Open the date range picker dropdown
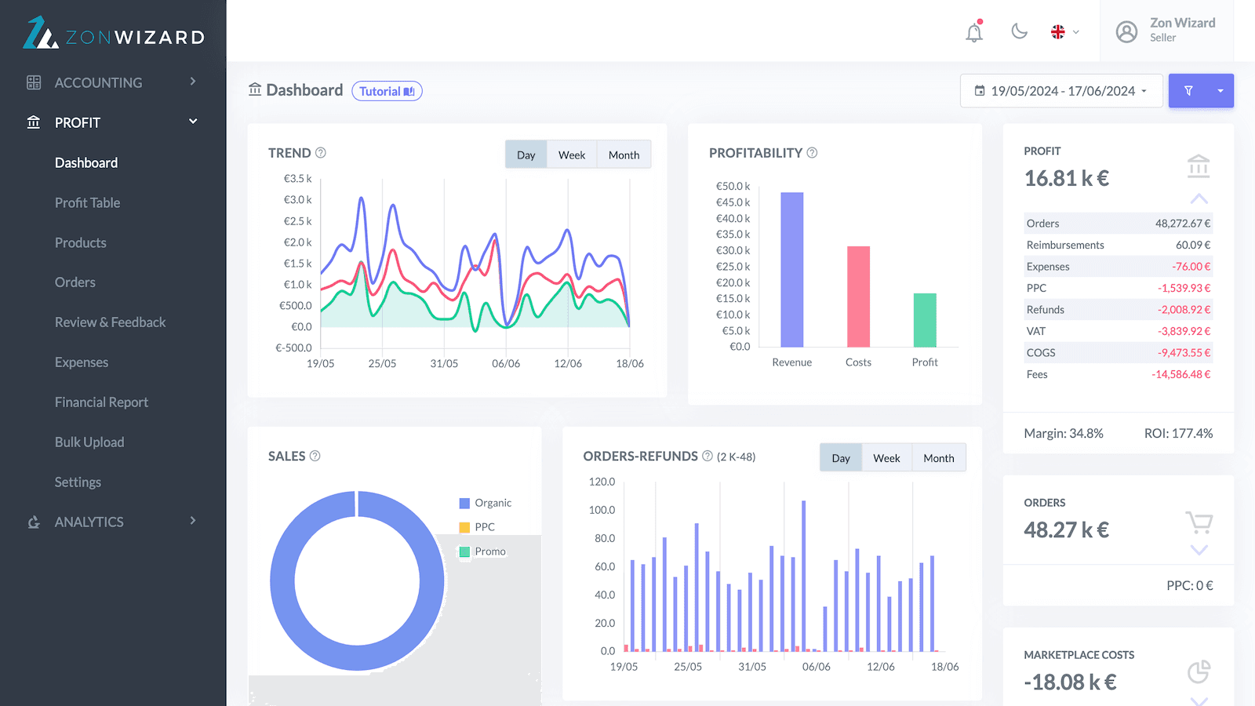The image size is (1255, 706). coord(1060,91)
